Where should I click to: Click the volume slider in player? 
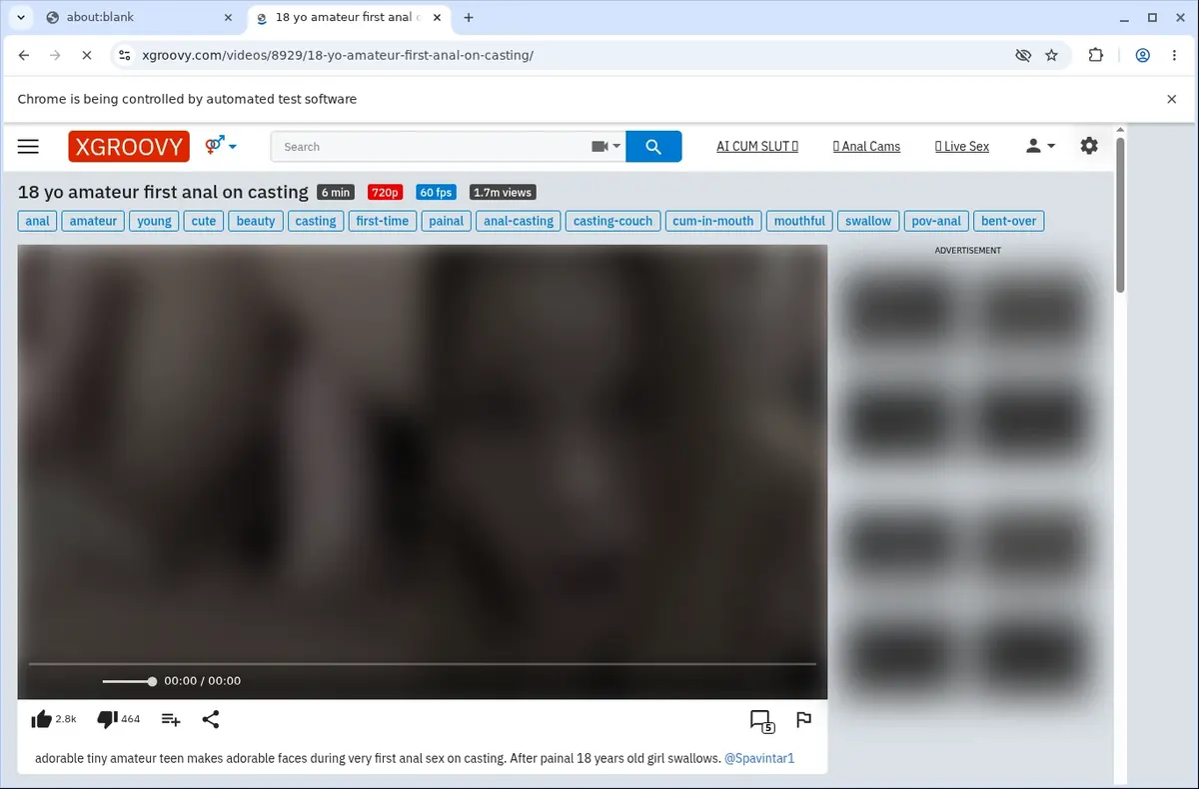(128, 681)
